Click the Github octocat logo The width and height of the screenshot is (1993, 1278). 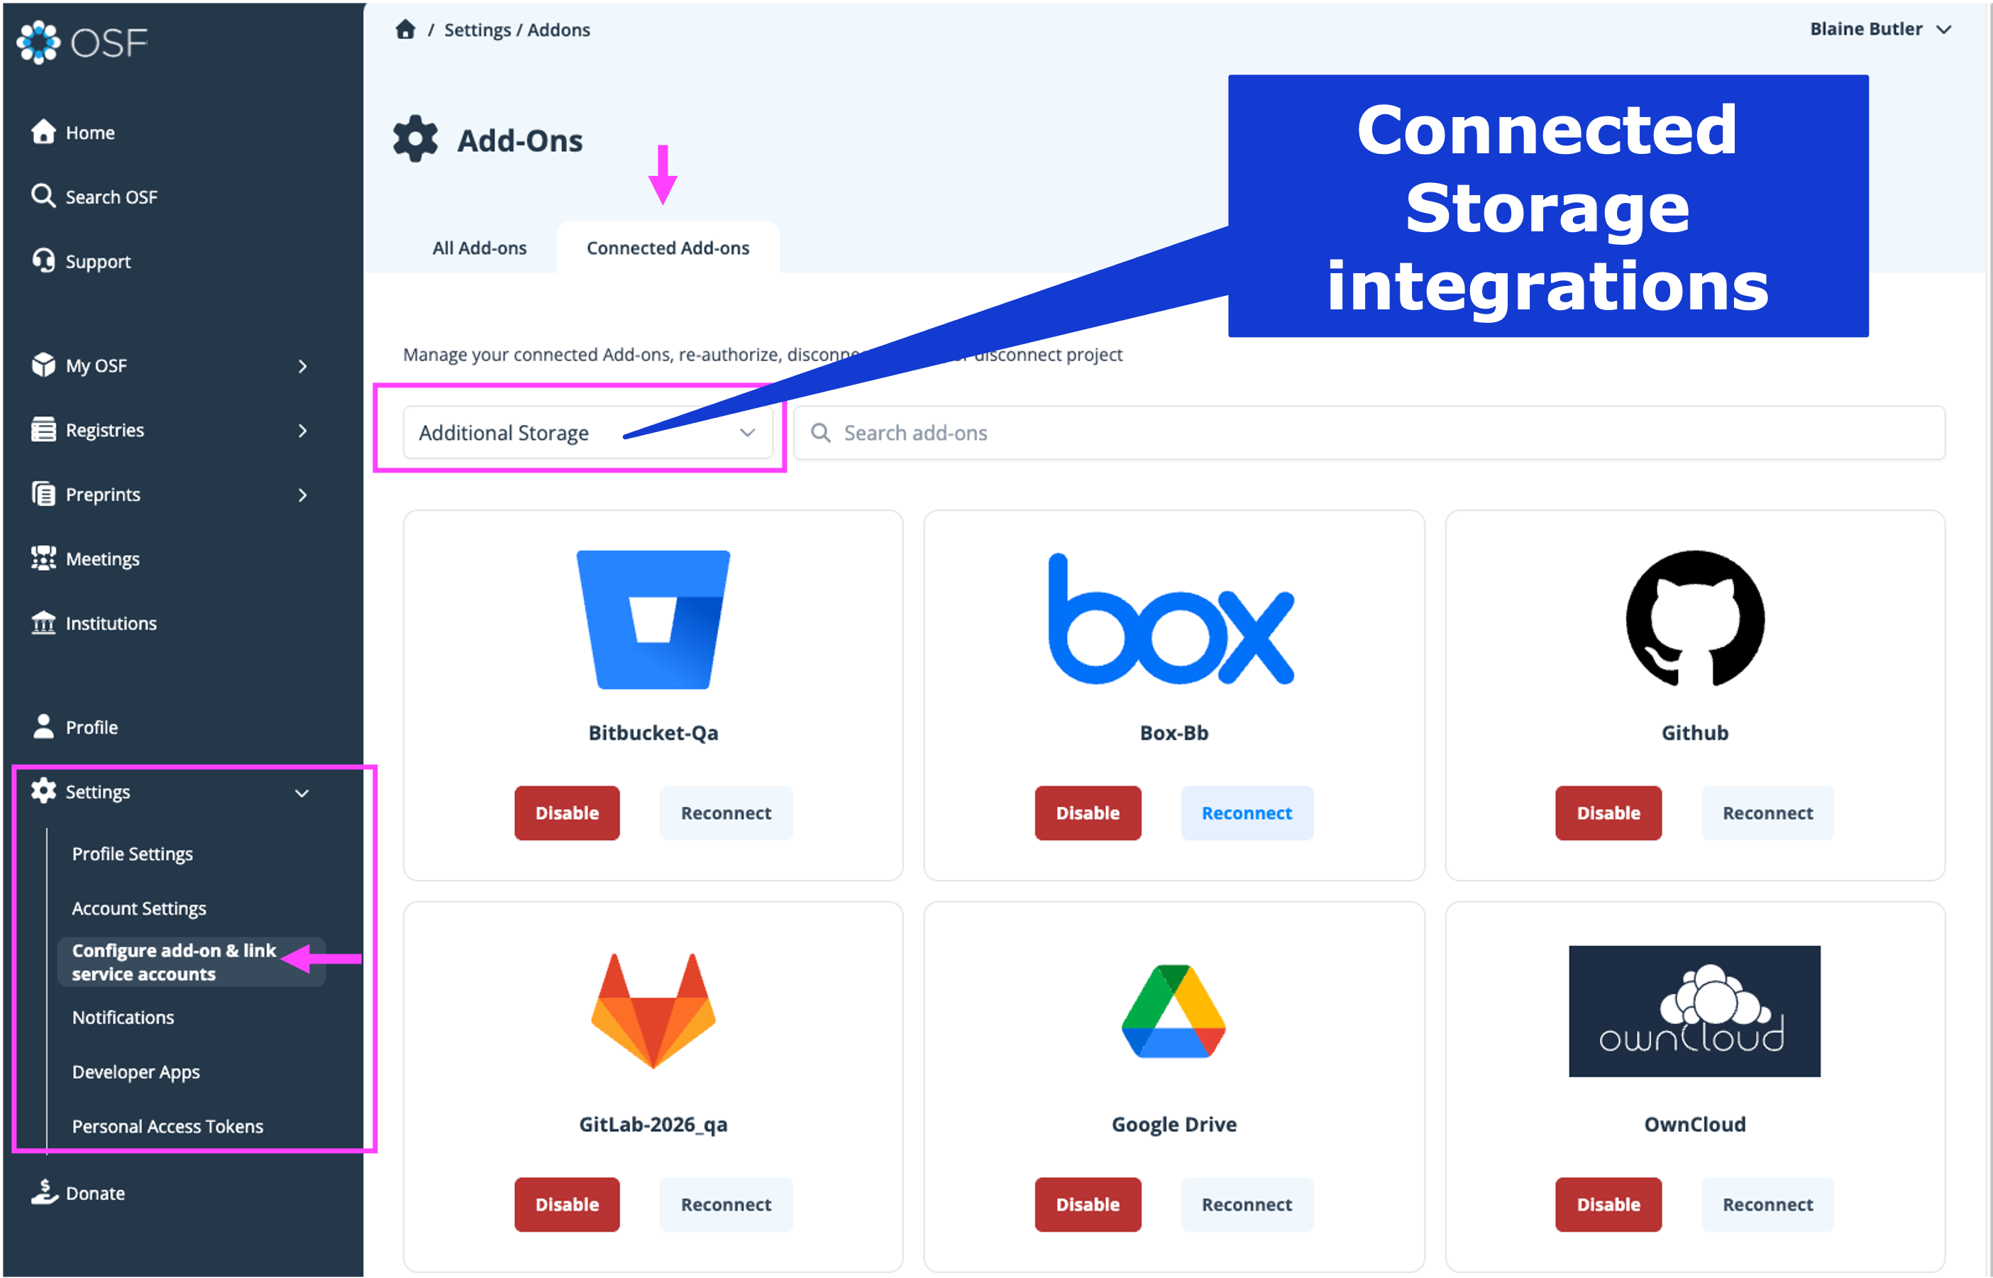(x=1694, y=619)
